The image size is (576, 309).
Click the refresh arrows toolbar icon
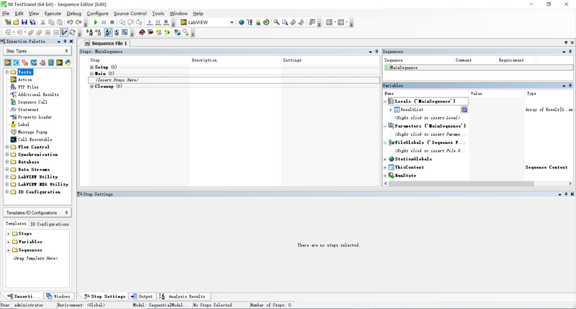tap(72, 32)
